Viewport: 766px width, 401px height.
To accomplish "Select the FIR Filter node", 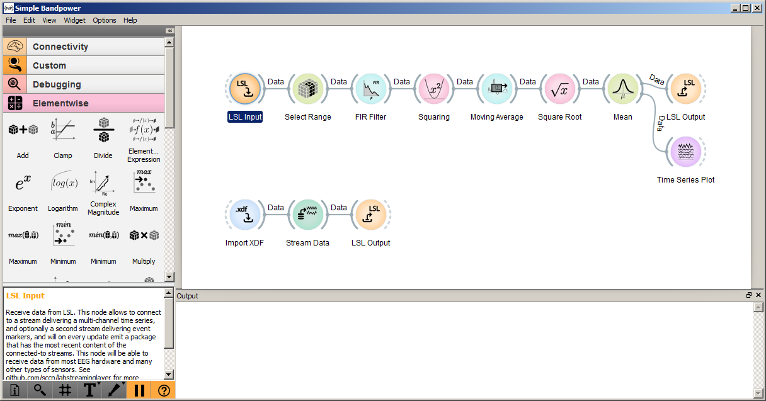I will [371, 89].
